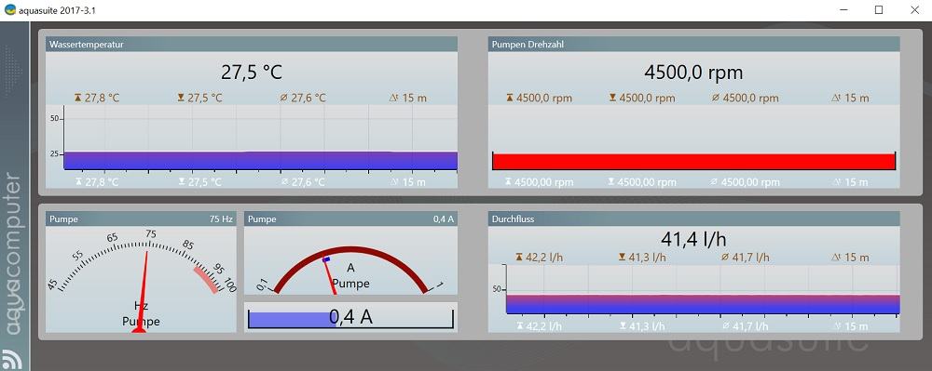932x371 pixels.
Task: Close the aquasuite window
Action: pos(914,10)
